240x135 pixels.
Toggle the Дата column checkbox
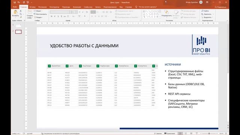[67, 66]
